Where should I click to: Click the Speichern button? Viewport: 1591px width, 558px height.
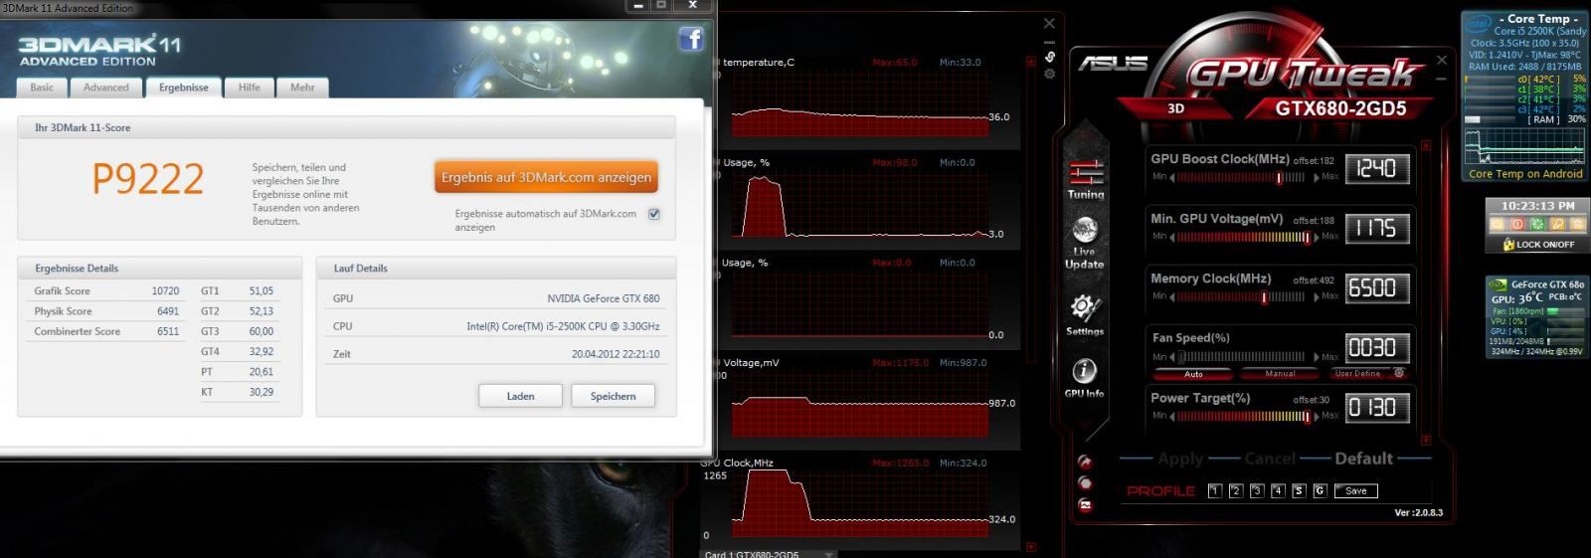(x=613, y=396)
